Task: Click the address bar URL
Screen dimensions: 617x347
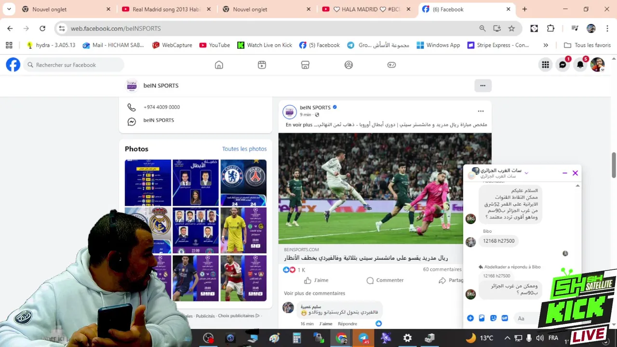Action: pos(116,28)
